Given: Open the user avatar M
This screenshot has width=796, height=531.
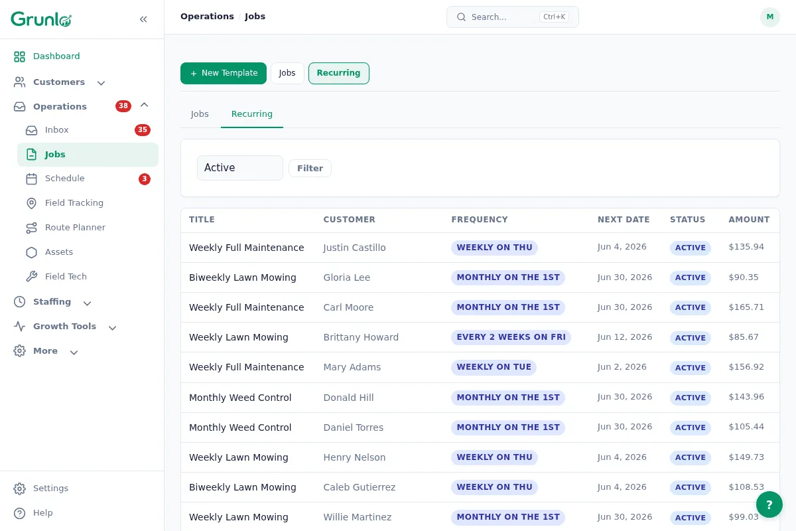Looking at the screenshot, I should (769, 17).
